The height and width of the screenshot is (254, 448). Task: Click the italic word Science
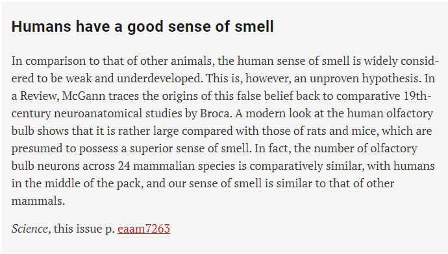[29, 229]
